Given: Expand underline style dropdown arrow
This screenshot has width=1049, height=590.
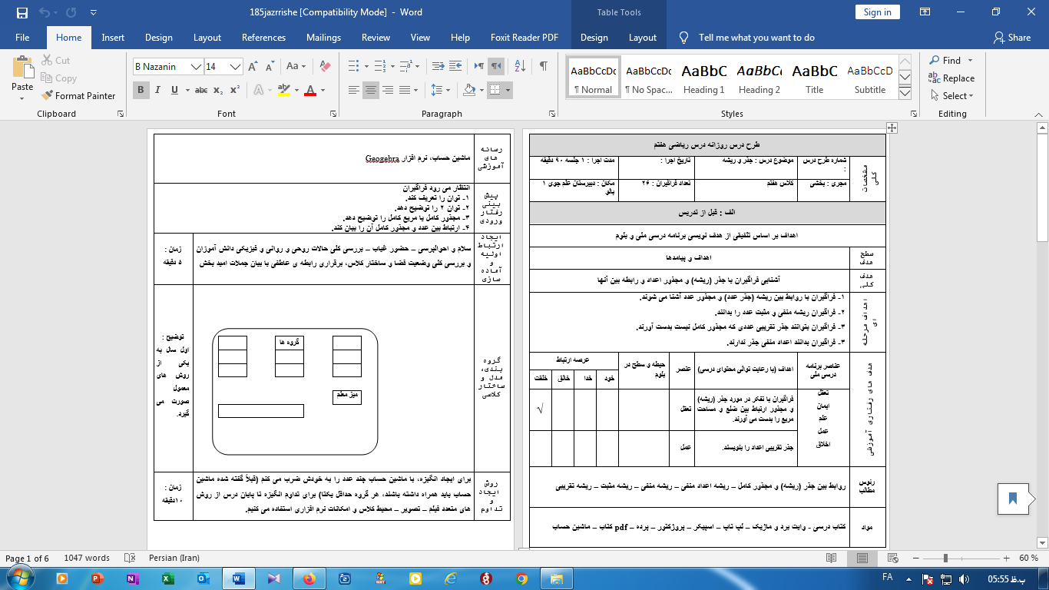Looking at the screenshot, I should [x=187, y=90].
